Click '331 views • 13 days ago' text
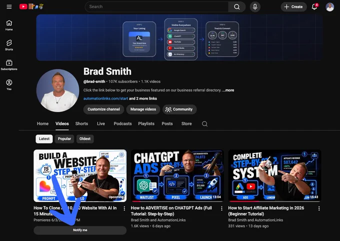 pyautogui.click(x=248, y=226)
